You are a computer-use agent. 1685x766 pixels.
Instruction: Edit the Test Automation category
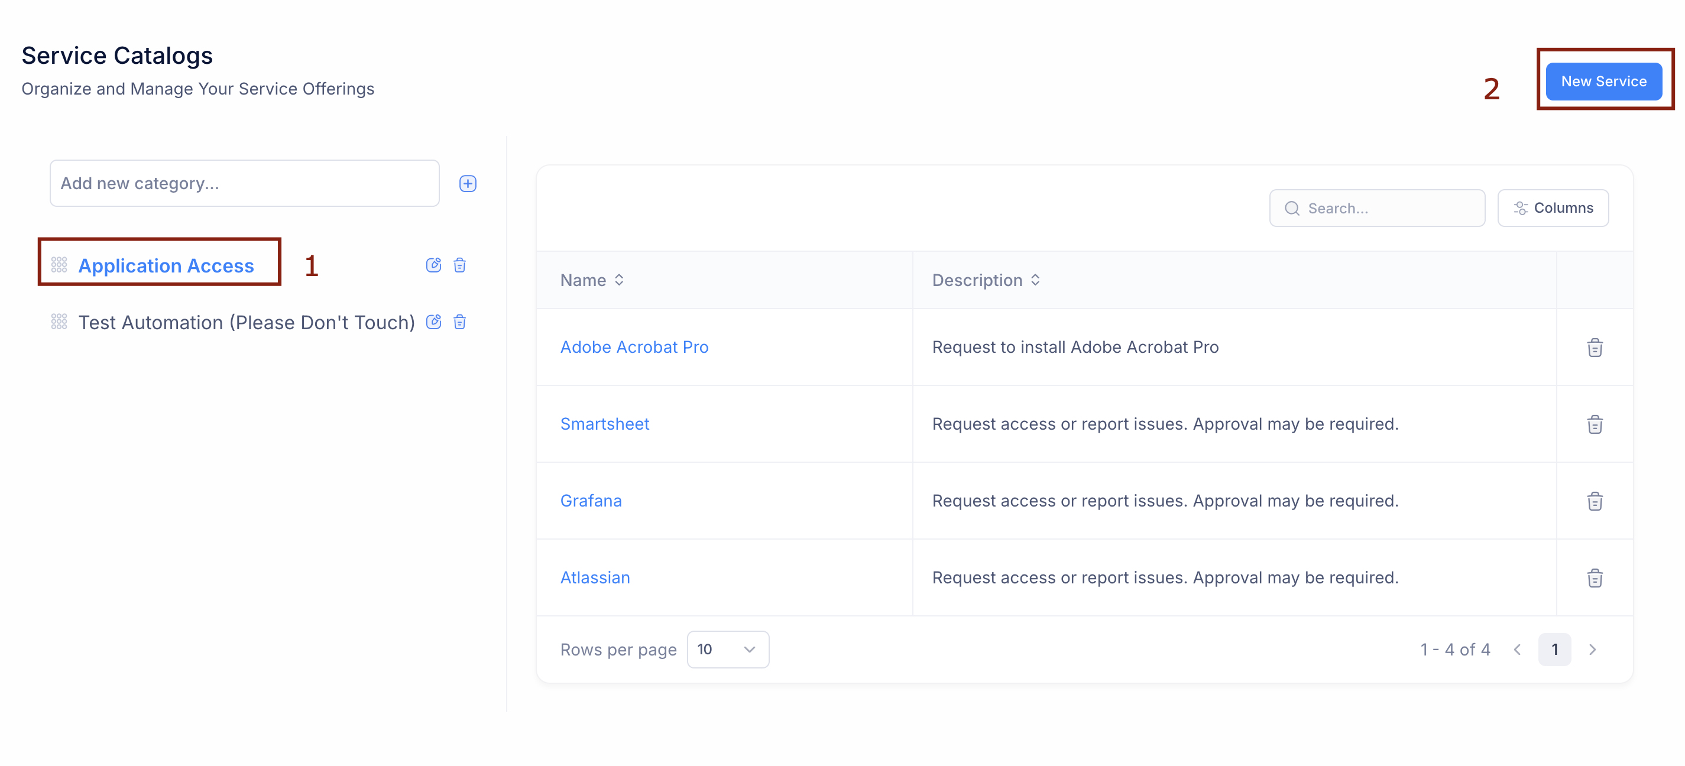click(x=433, y=322)
